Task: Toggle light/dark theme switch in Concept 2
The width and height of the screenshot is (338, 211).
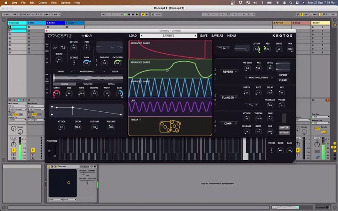Action: point(87,36)
